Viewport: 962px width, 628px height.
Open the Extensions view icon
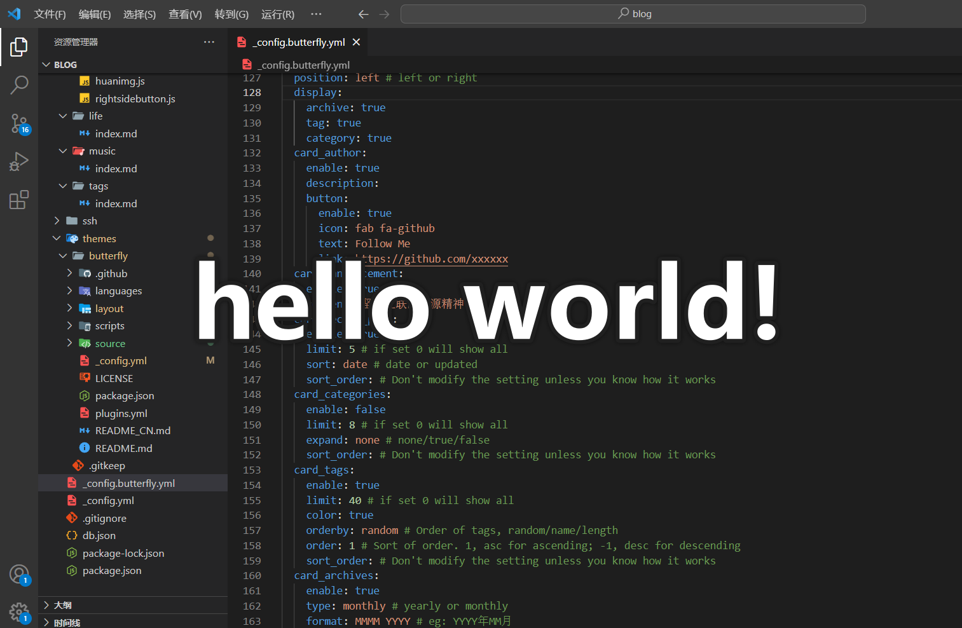click(19, 200)
